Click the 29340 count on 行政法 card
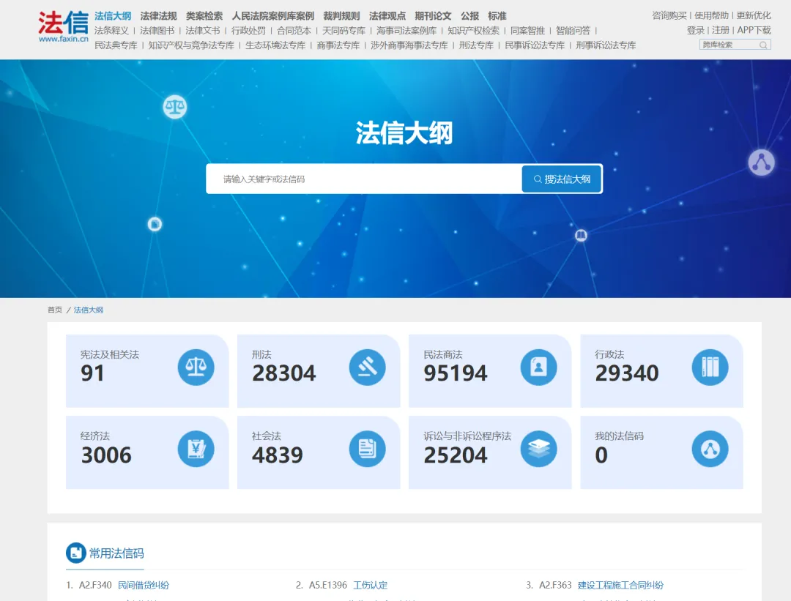 click(627, 373)
